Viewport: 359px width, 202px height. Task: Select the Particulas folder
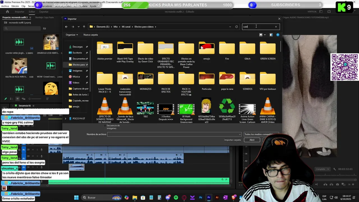coord(206,81)
